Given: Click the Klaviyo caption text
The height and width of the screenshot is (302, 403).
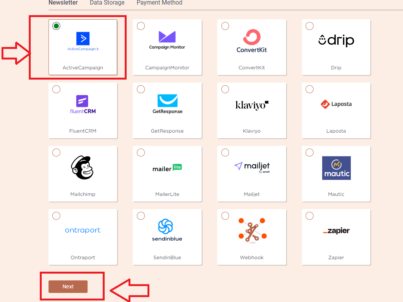Looking at the screenshot, I should pos(252,131).
